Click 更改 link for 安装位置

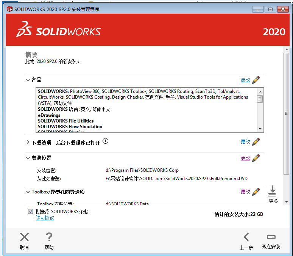tap(245, 158)
